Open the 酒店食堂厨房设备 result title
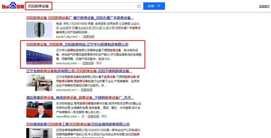This screenshot has width=271, height=138. point(80,98)
